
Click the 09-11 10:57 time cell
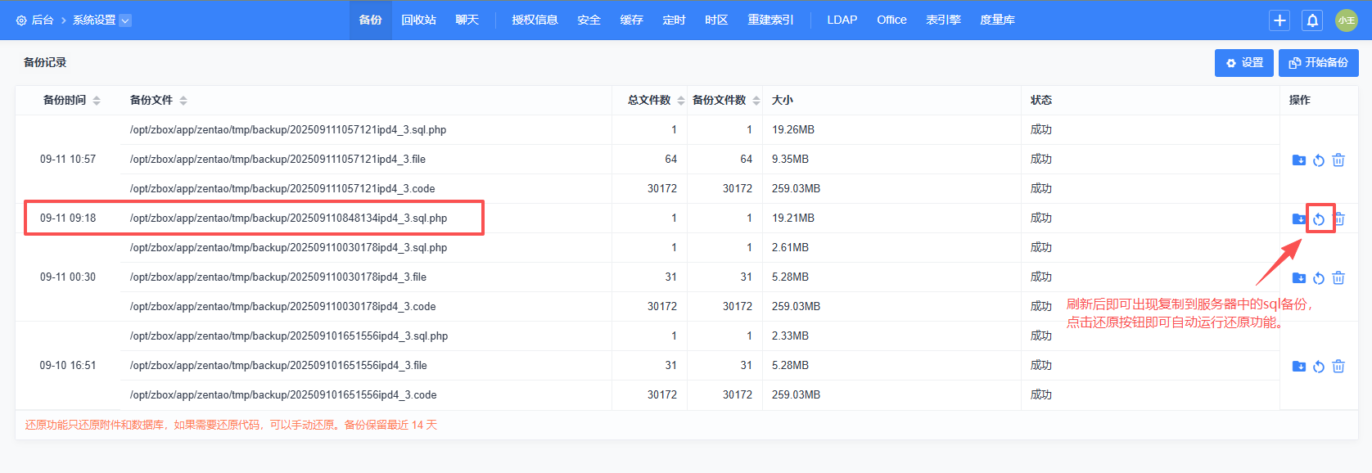click(x=68, y=160)
